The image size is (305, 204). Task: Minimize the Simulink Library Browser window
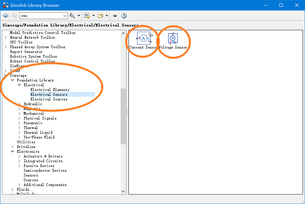[266, 5]
